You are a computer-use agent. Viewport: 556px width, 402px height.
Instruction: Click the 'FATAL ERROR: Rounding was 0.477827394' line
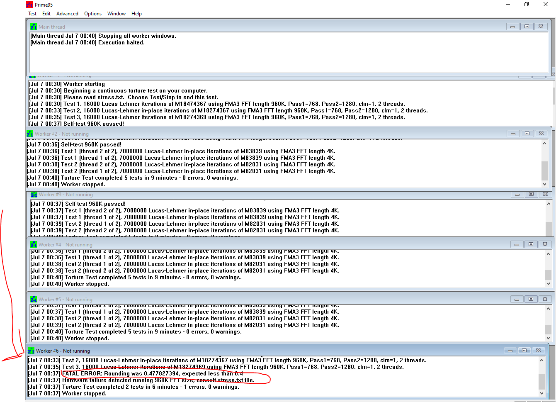click(136, 374)
